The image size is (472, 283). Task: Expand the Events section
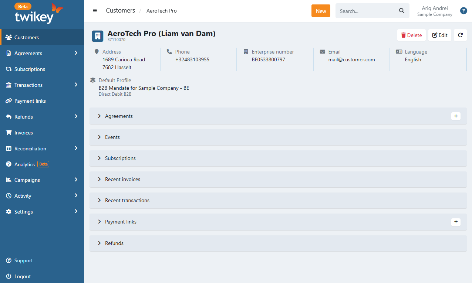click(112, 137)
